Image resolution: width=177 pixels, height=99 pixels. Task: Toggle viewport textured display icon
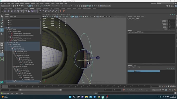[78, 17]
